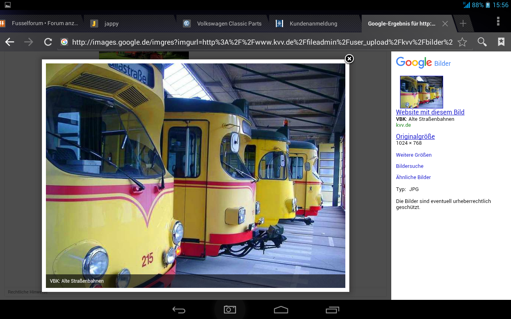Click the 'Weitere Größen' link
Image resolution: width=511 pixels, height=319 pixels.
point(414,155)
